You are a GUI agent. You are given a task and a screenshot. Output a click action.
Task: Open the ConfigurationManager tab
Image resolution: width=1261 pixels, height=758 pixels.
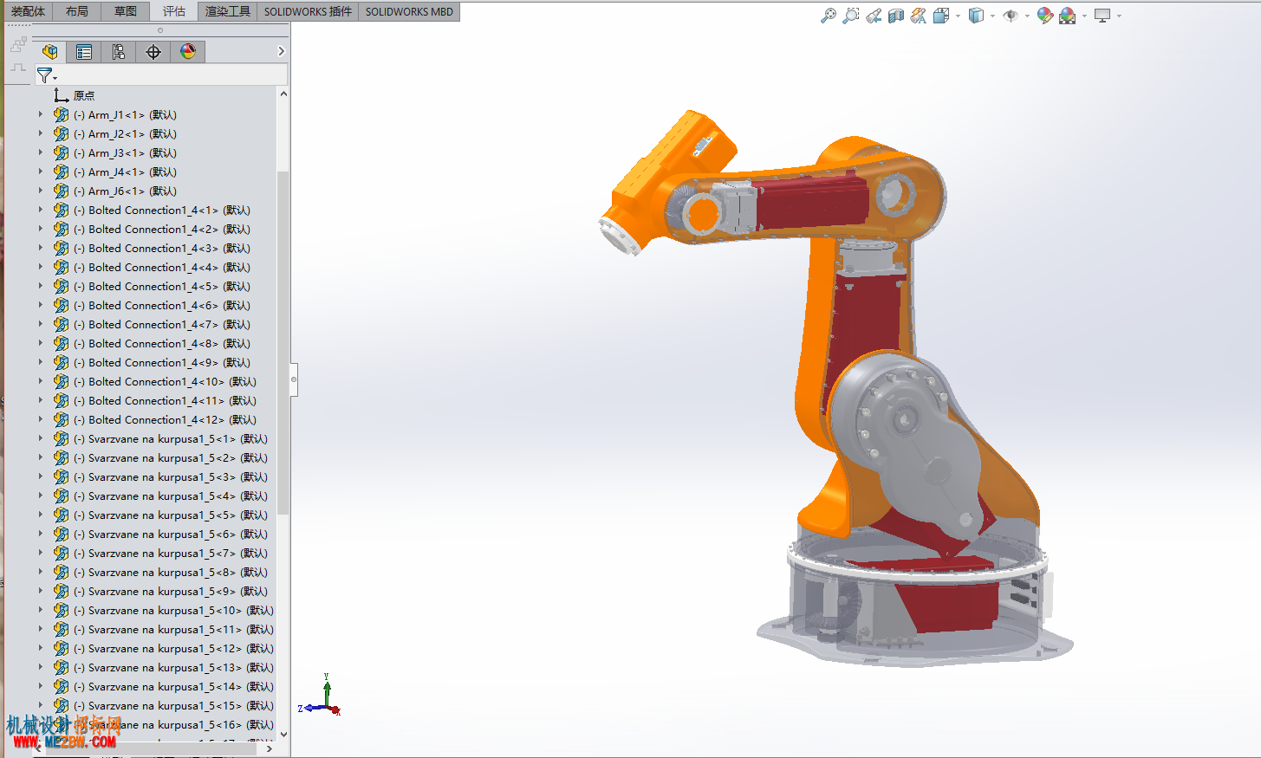(119, 52)
